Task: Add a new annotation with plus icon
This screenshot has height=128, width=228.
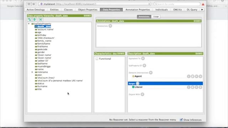Action: (x=110, y=26)
